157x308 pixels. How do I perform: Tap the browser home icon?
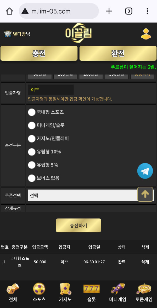(9, 11)
